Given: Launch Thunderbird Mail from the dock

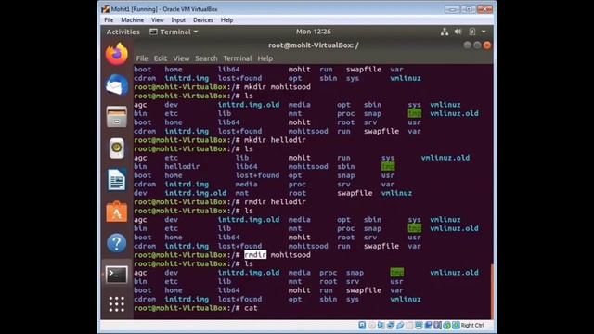Looking at the screenshot, I should pos(117,84).
